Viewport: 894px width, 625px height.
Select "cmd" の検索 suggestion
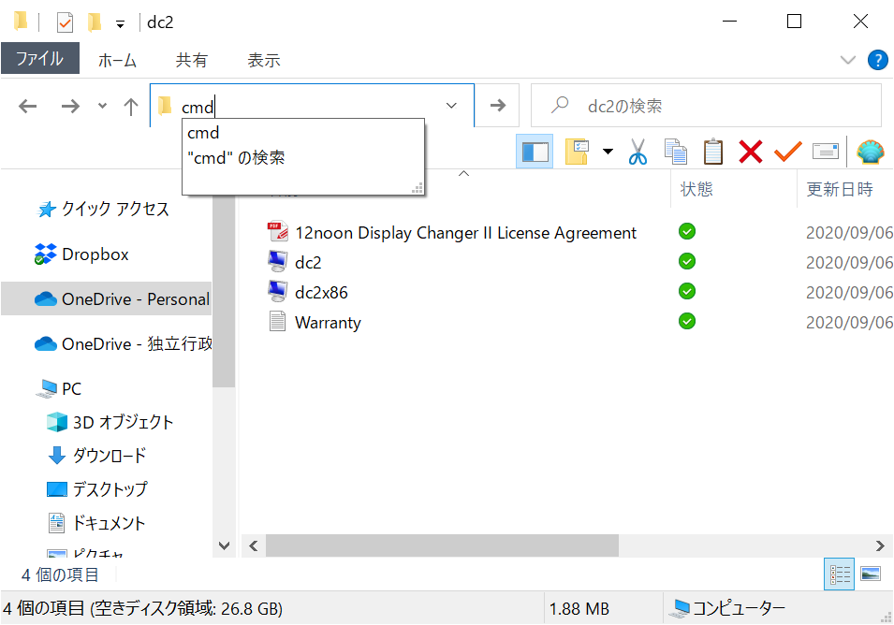[303, 158]
